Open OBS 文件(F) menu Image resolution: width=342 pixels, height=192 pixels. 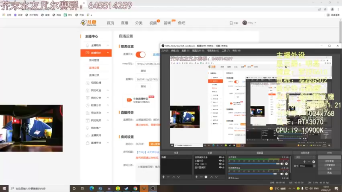(x=165, y=50)
